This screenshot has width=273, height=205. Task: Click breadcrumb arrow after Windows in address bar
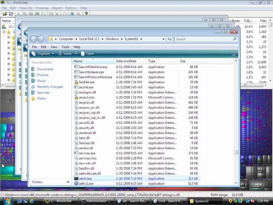[122, 39]
